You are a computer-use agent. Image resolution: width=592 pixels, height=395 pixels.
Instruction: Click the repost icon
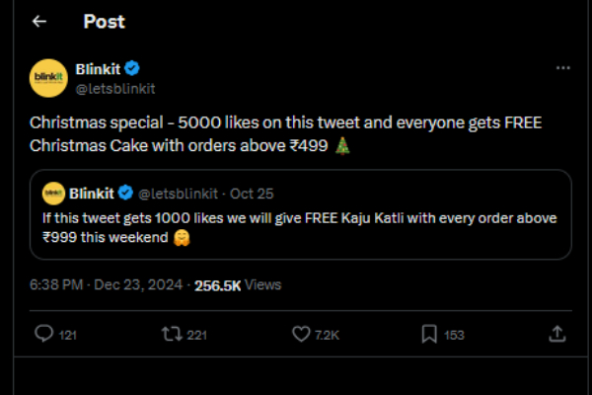[x=172, y=335]
